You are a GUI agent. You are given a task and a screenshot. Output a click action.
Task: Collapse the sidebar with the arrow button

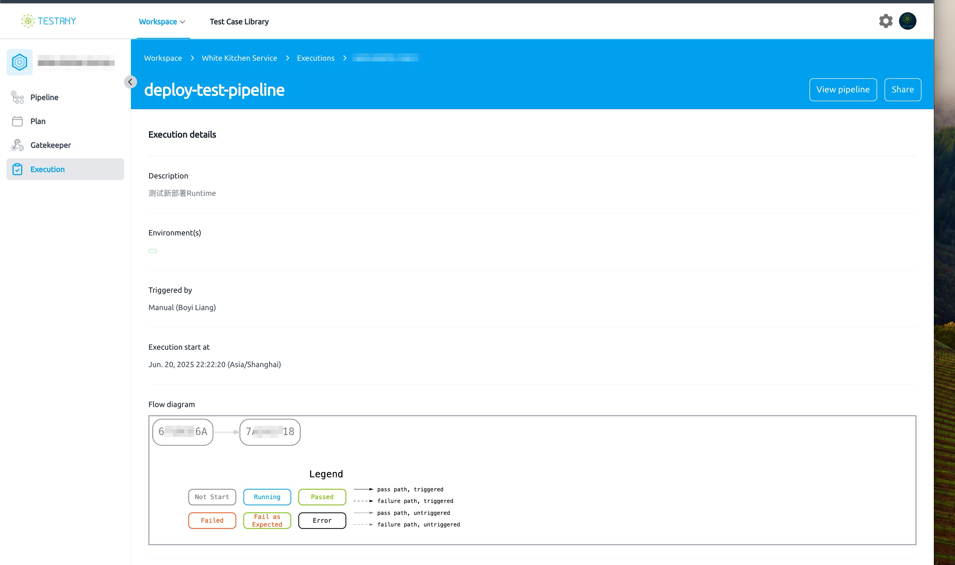(130, 82)
